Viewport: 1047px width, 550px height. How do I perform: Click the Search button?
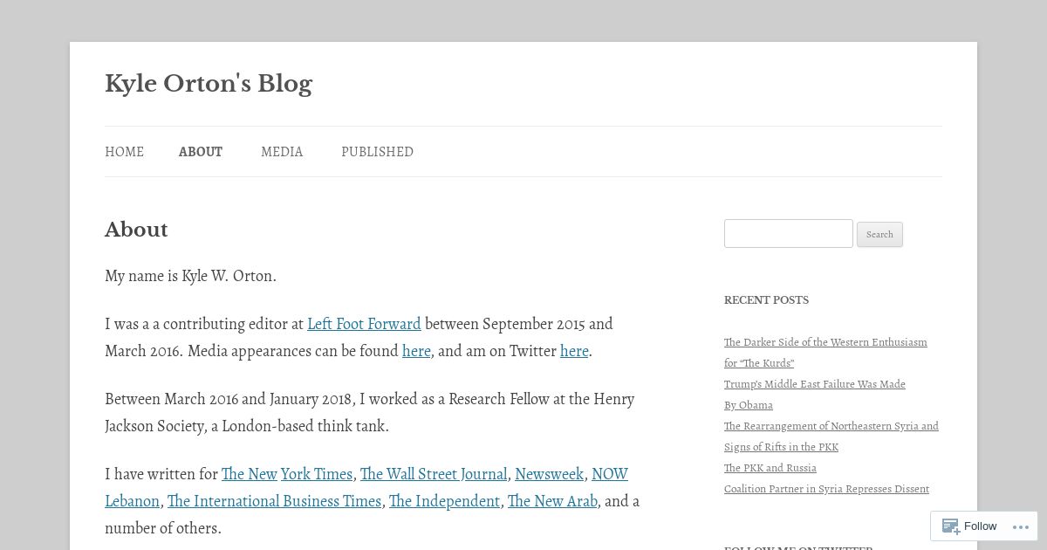pos(879,234)
